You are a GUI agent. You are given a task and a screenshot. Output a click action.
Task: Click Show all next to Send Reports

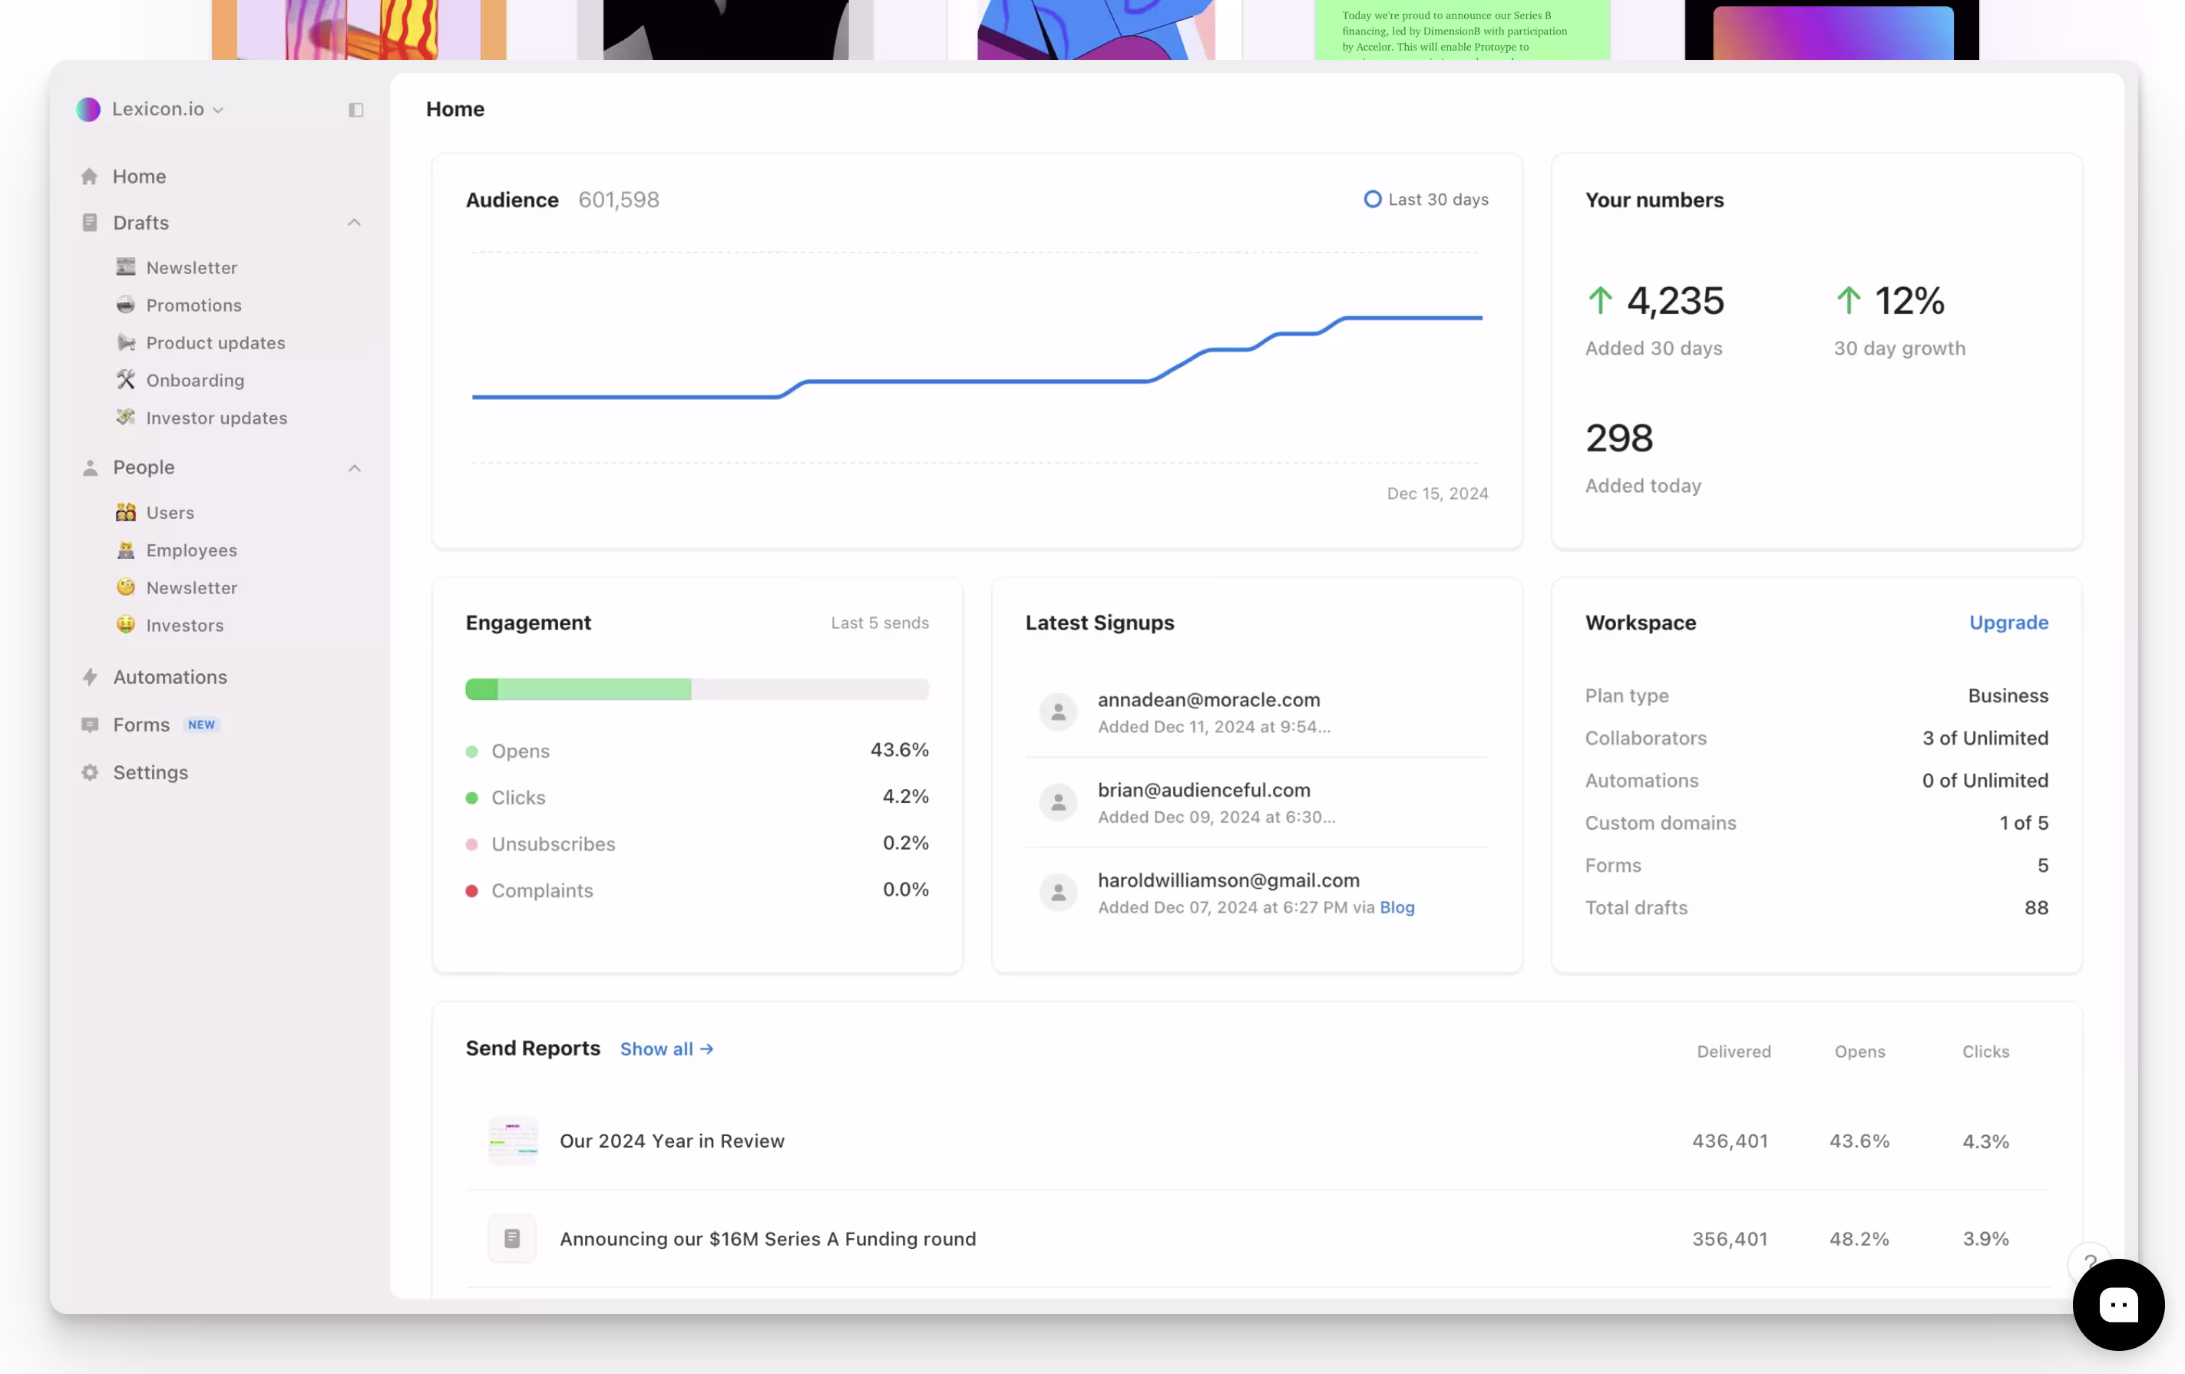pos(667,1049)
